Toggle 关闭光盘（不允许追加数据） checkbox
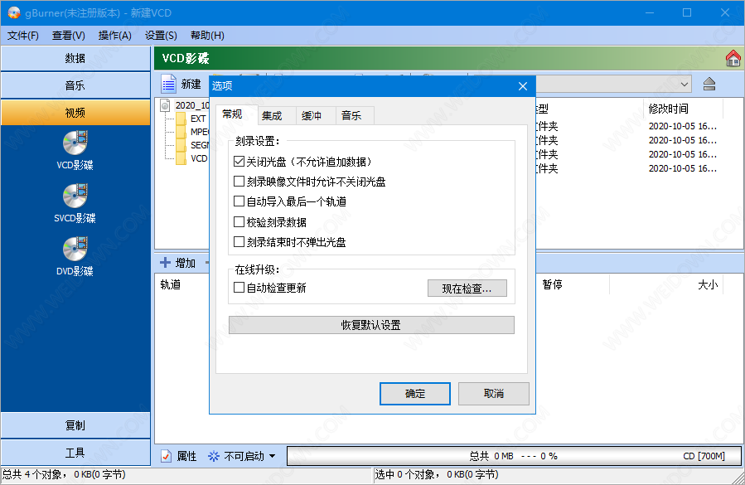 (x=239, y=162)
